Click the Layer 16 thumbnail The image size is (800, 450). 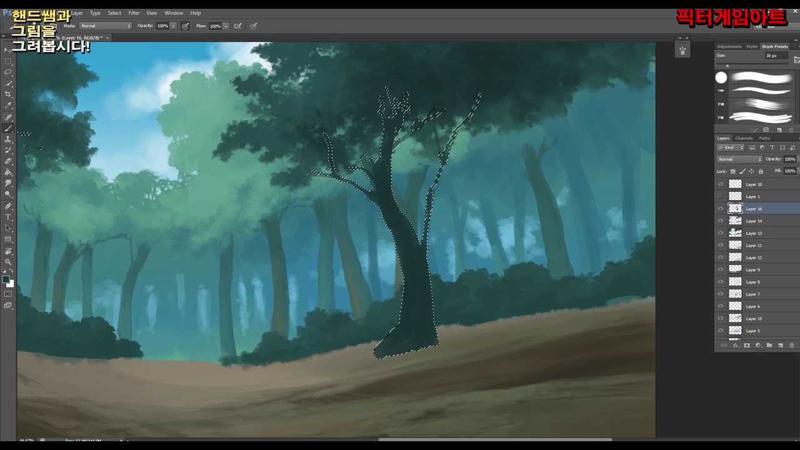pyautogui.click(x=735, y=209)
